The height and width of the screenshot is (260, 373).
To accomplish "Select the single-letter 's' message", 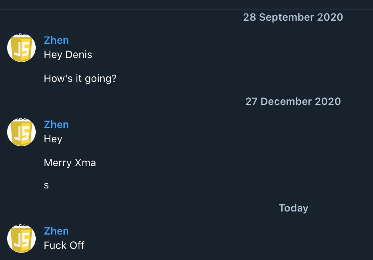I will point(46,185).
